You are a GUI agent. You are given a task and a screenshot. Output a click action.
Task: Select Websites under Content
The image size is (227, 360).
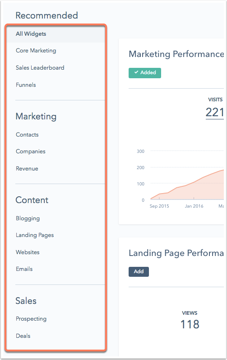[28, 252]
